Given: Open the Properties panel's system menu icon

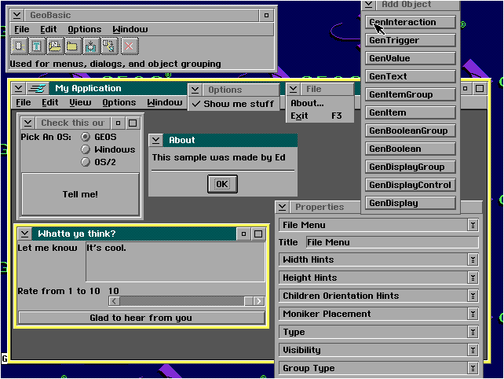Looking at the screenshot, I should [283, 207].
